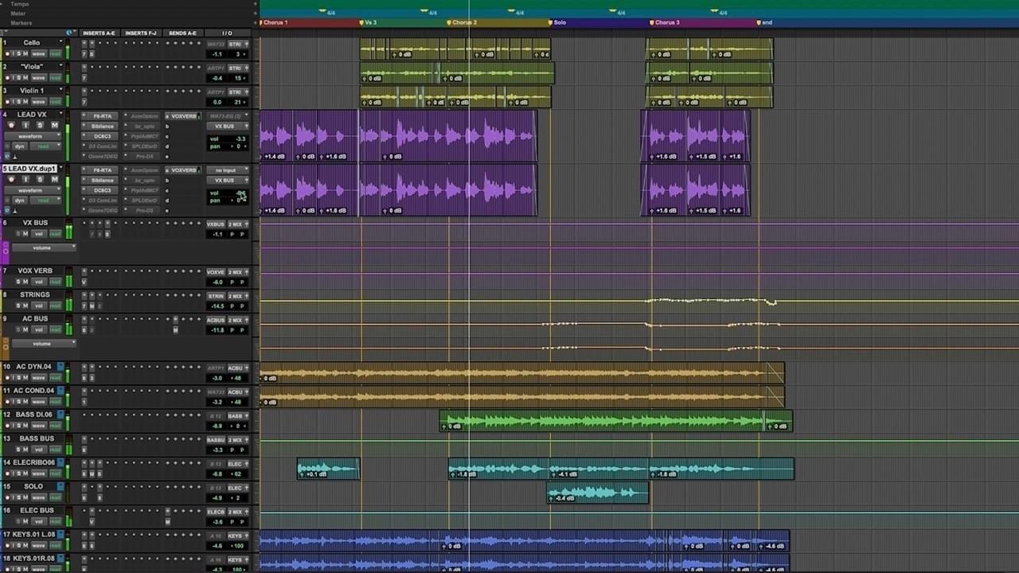1019x573 pixels.
Task: Click the dyn playlist icon on LEAD VX
Action: pos(20,146)
